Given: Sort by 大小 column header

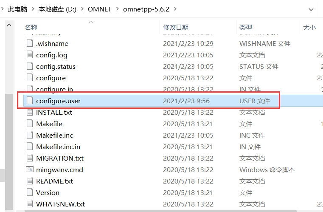Looking at the screenshot, I should pos(309,27).
